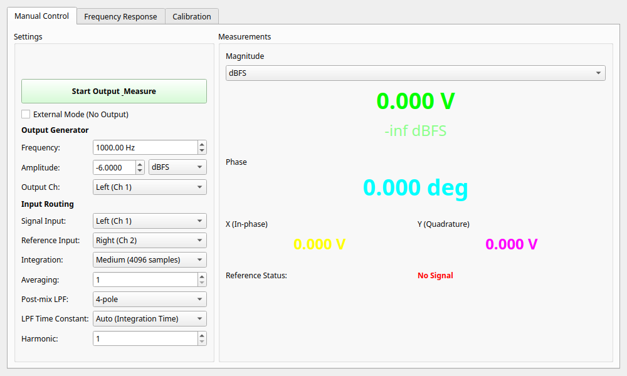
Task: Increase Frequency with the up arrow
Action: [x=201, y=144]
